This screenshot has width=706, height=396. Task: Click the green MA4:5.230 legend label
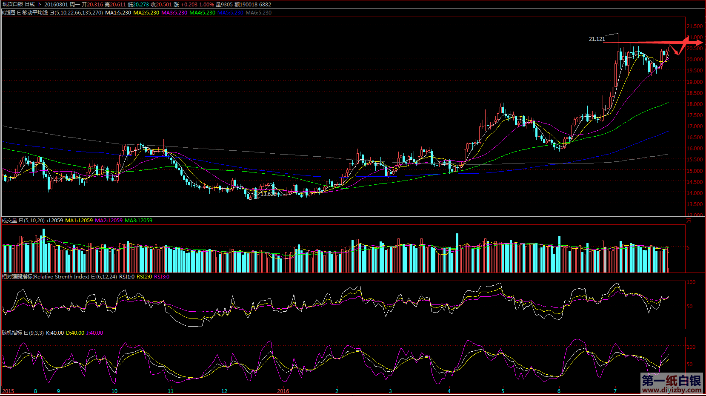[202, 13]
